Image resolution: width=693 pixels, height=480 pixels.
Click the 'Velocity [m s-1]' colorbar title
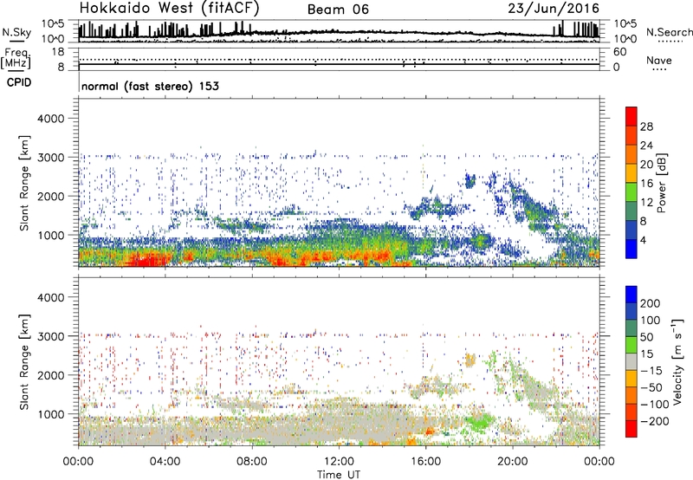677,361
